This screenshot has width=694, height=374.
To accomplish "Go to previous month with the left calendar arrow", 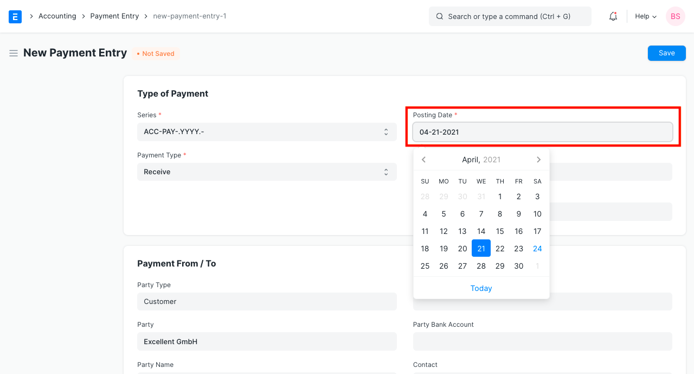I will click(423, 159).
